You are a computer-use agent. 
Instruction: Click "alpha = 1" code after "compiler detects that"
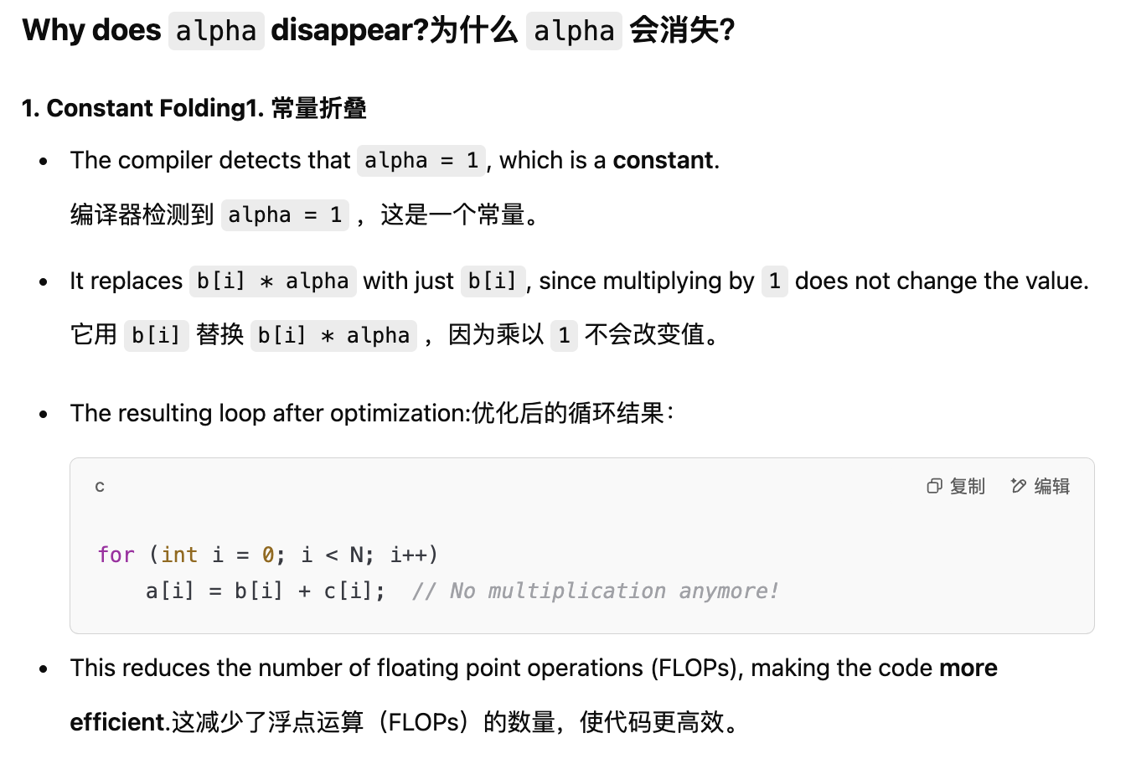pos(421,160)
